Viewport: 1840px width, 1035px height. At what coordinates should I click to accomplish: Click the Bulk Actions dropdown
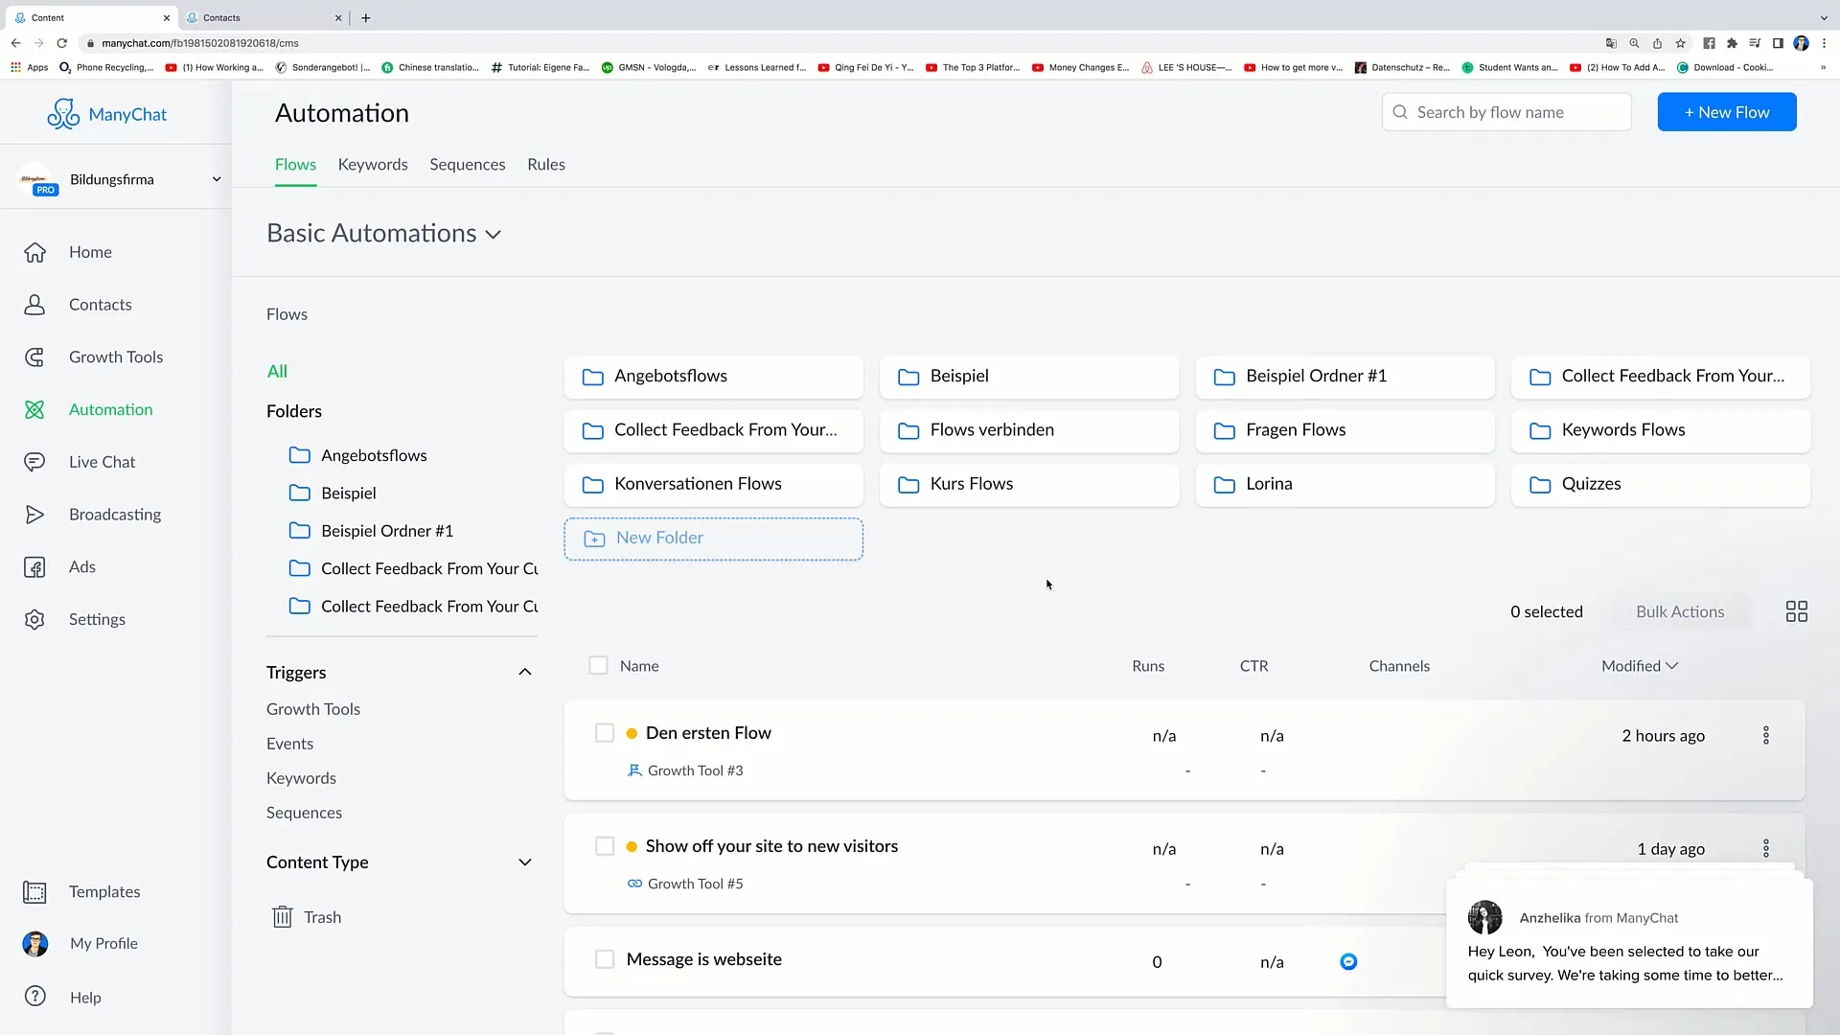1680,610
